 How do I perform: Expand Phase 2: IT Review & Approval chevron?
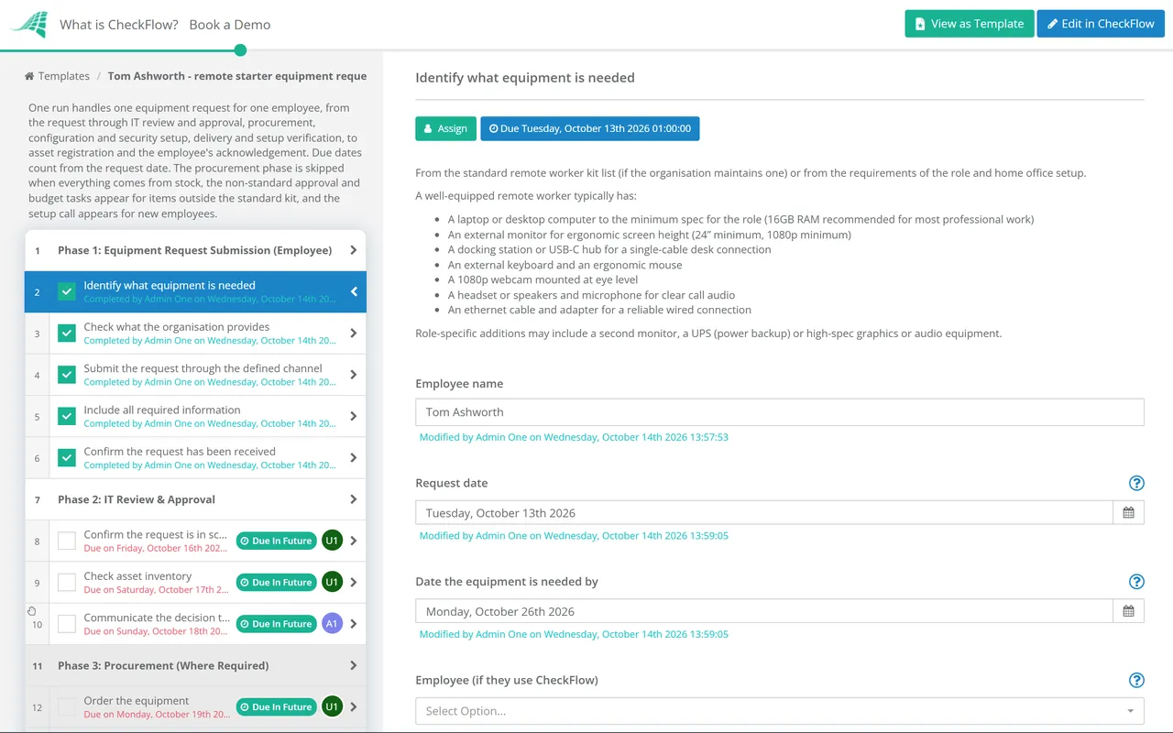(354, 499)
